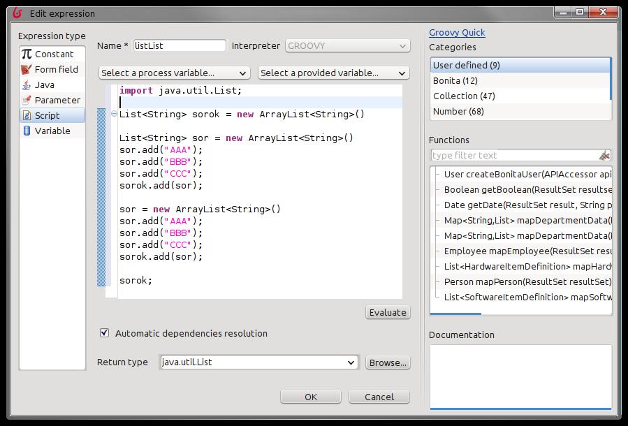Choose Bonita (12) category
Screen dimensions: 628x426
(x=520, y=80)
